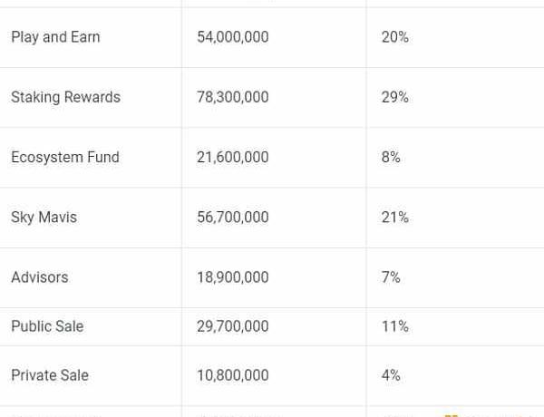This screenshot has width=544, height=417.
Task: Select the 29% percentage cell
Action: [394, 97]
